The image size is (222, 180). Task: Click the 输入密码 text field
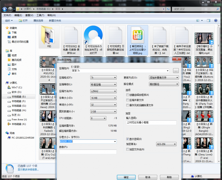[152, 122]
